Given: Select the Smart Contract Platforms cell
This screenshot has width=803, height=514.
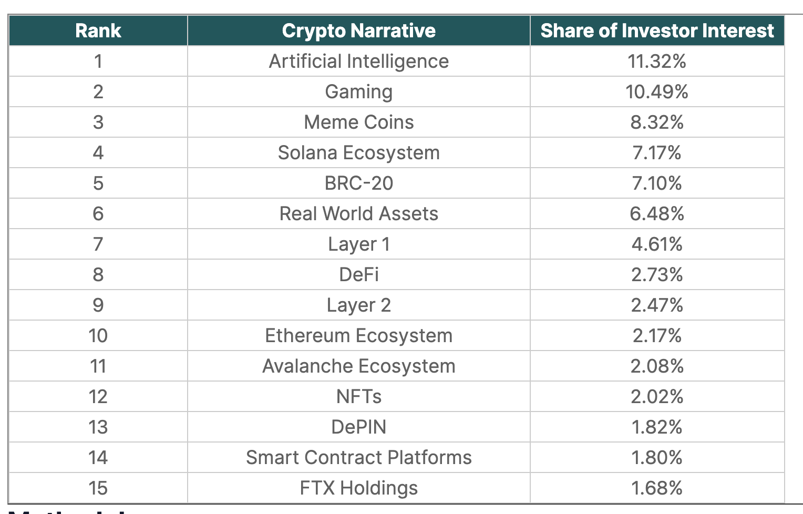Looking at the screenshot, I should click(358, 458).
